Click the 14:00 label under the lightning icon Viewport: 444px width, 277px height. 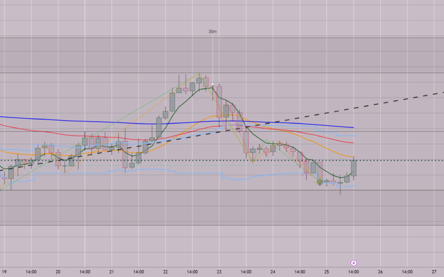[354, 272]
